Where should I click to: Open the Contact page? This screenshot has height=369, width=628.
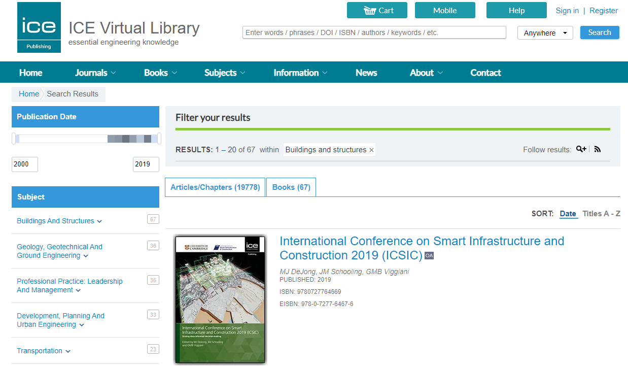(x=485, y=73)
